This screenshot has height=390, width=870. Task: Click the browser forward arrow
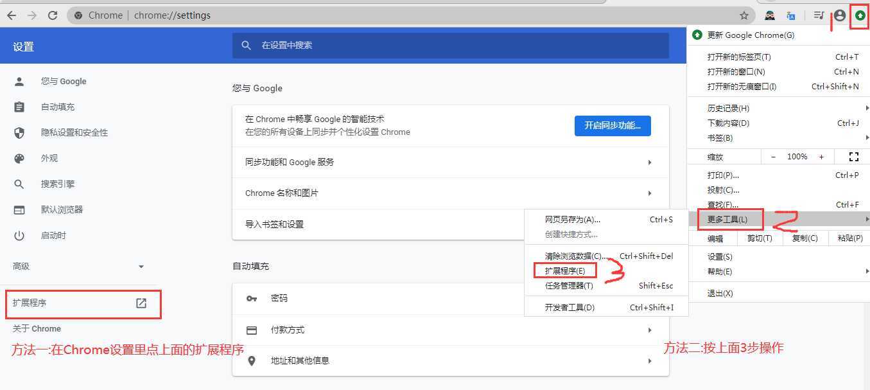(32, 15)
